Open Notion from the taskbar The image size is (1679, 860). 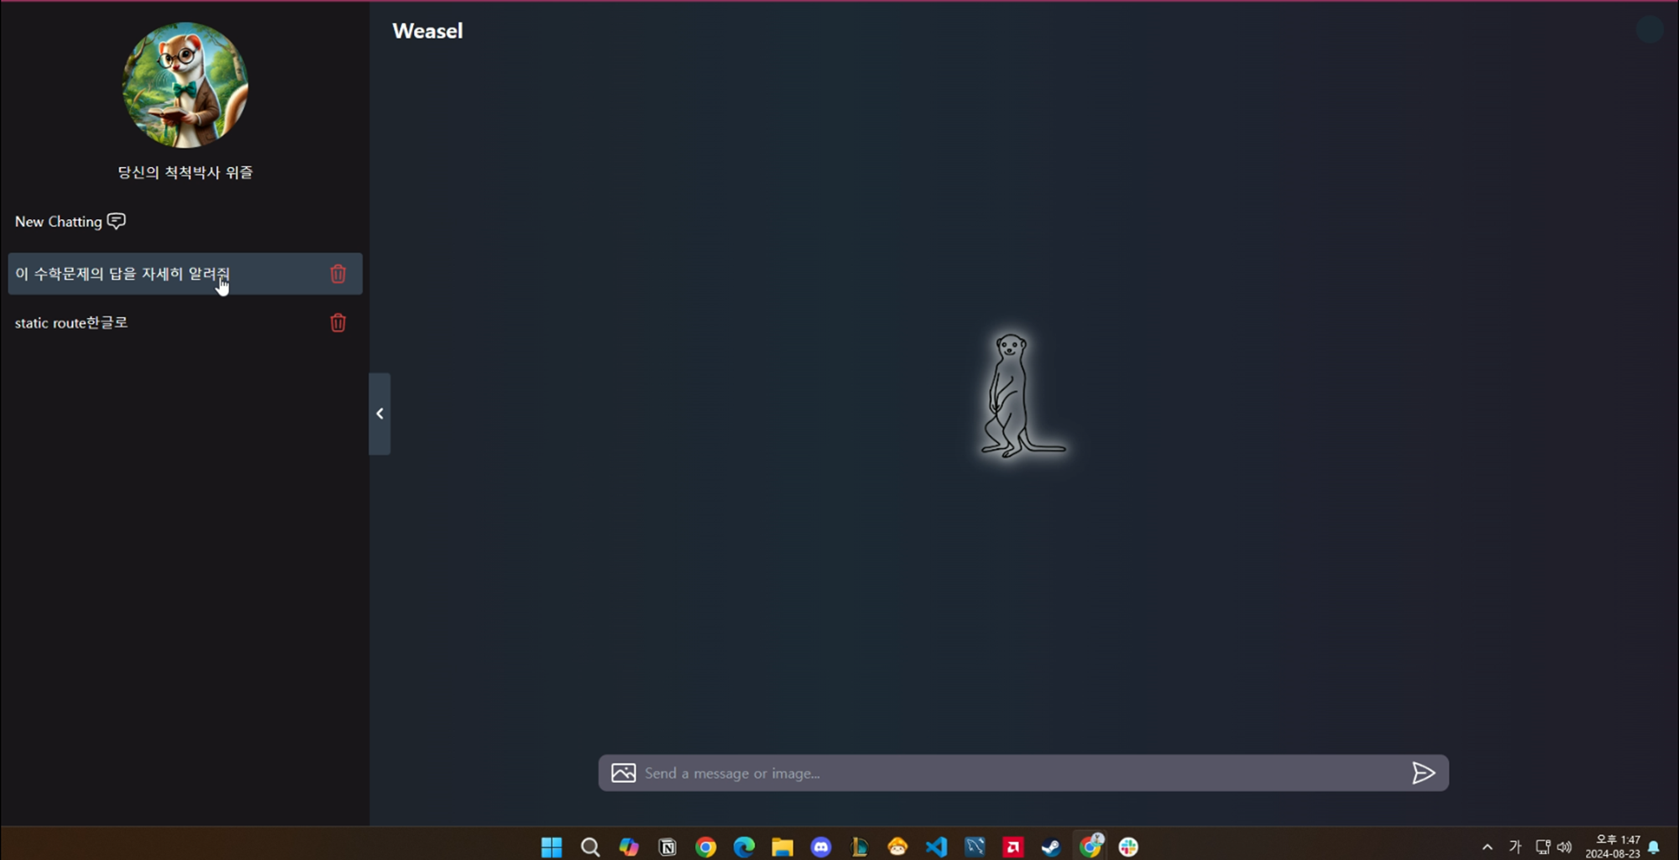667,847
